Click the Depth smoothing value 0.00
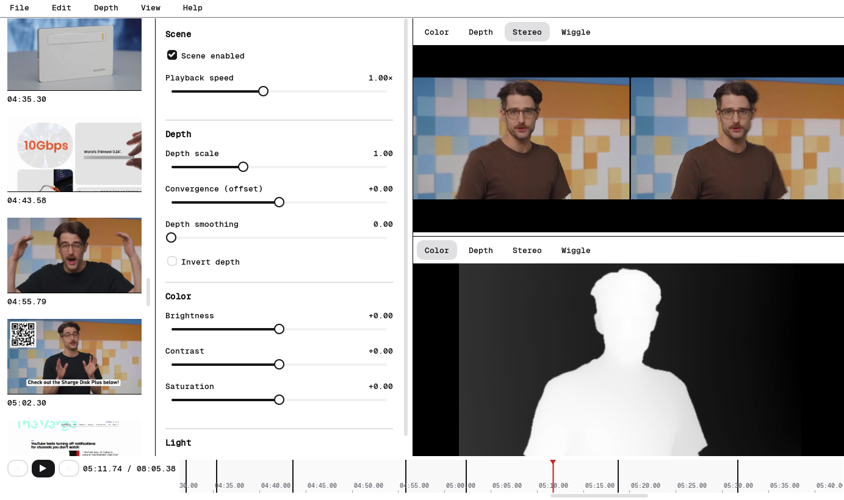The image size is (844, 500). point(383,224)
